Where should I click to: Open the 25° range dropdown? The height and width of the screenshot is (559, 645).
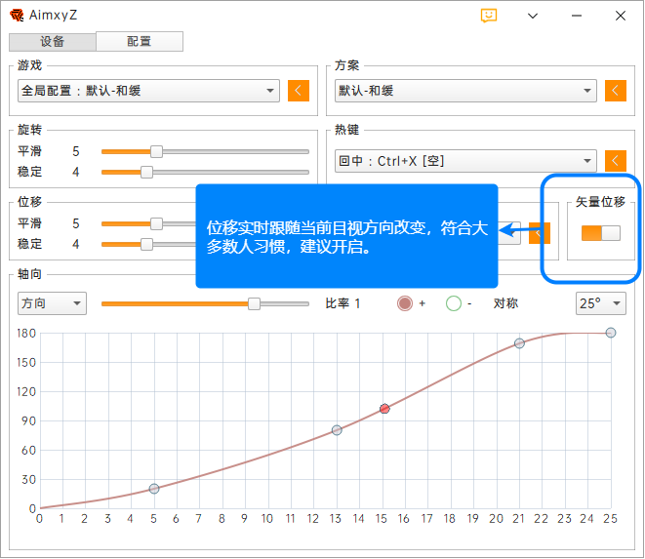600,303
